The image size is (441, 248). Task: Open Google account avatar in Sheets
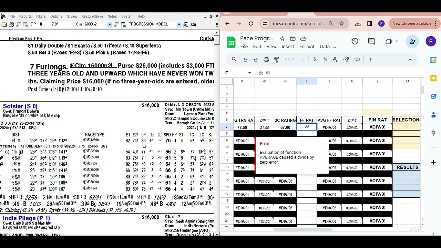pyautogui.click(x=431, y=41)
